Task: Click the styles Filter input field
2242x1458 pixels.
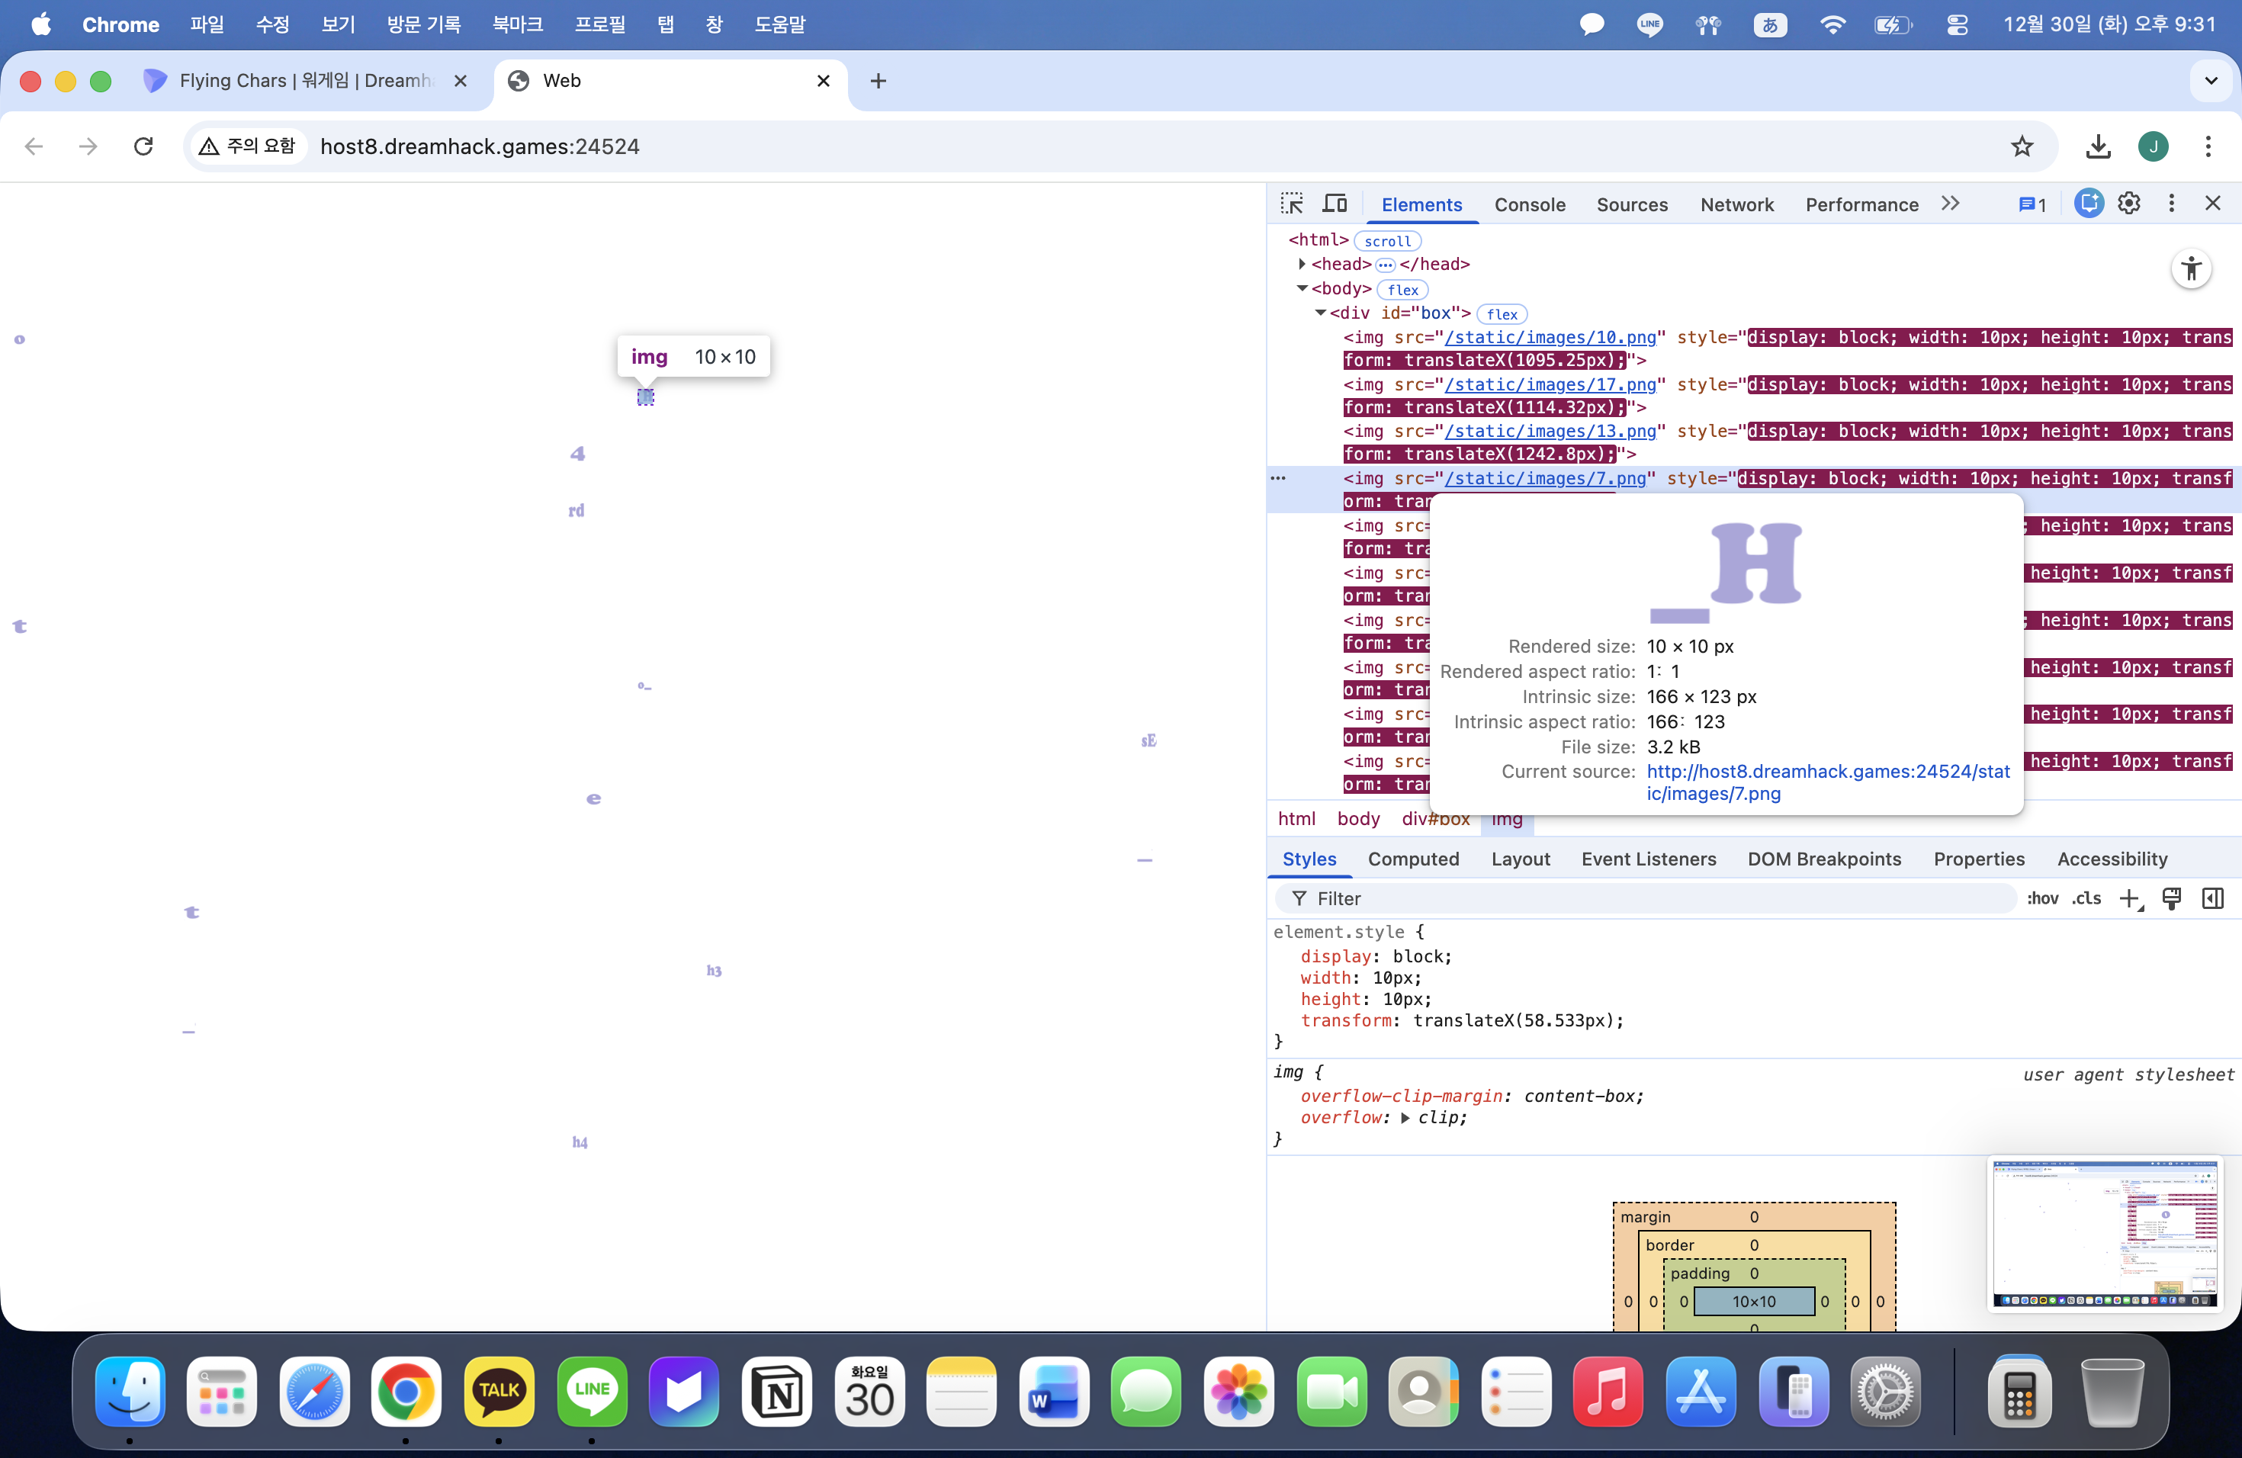Action: point(1649,898)
